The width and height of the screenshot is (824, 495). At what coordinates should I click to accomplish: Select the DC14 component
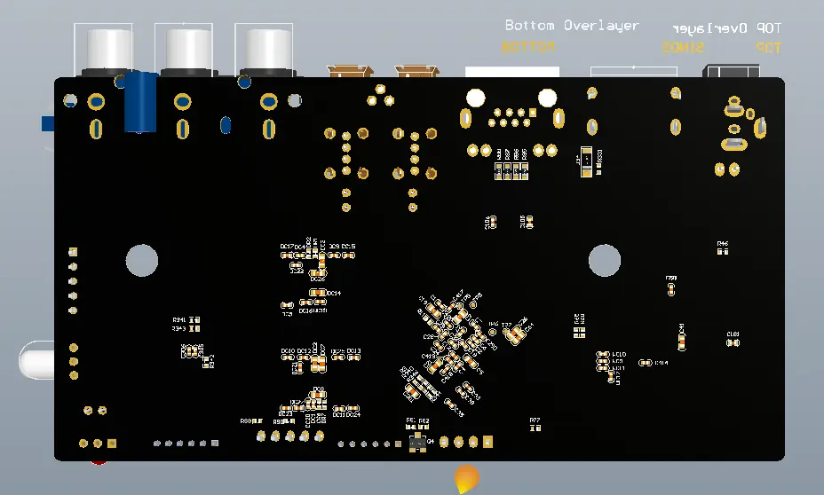click(x=318, y=293)
